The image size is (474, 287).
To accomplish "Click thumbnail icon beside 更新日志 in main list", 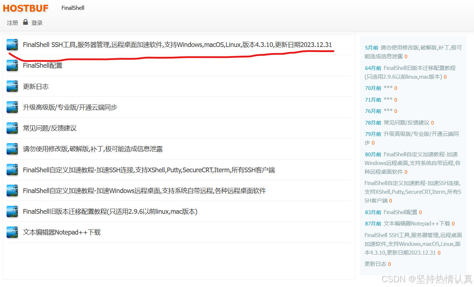I will [12, 86].
